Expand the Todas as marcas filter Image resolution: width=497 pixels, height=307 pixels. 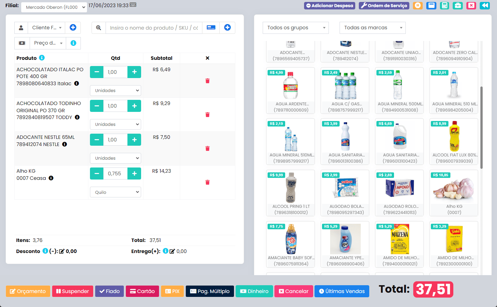373,28
